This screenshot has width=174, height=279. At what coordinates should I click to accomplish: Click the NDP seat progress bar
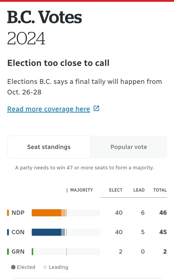[x=66, y=213]
